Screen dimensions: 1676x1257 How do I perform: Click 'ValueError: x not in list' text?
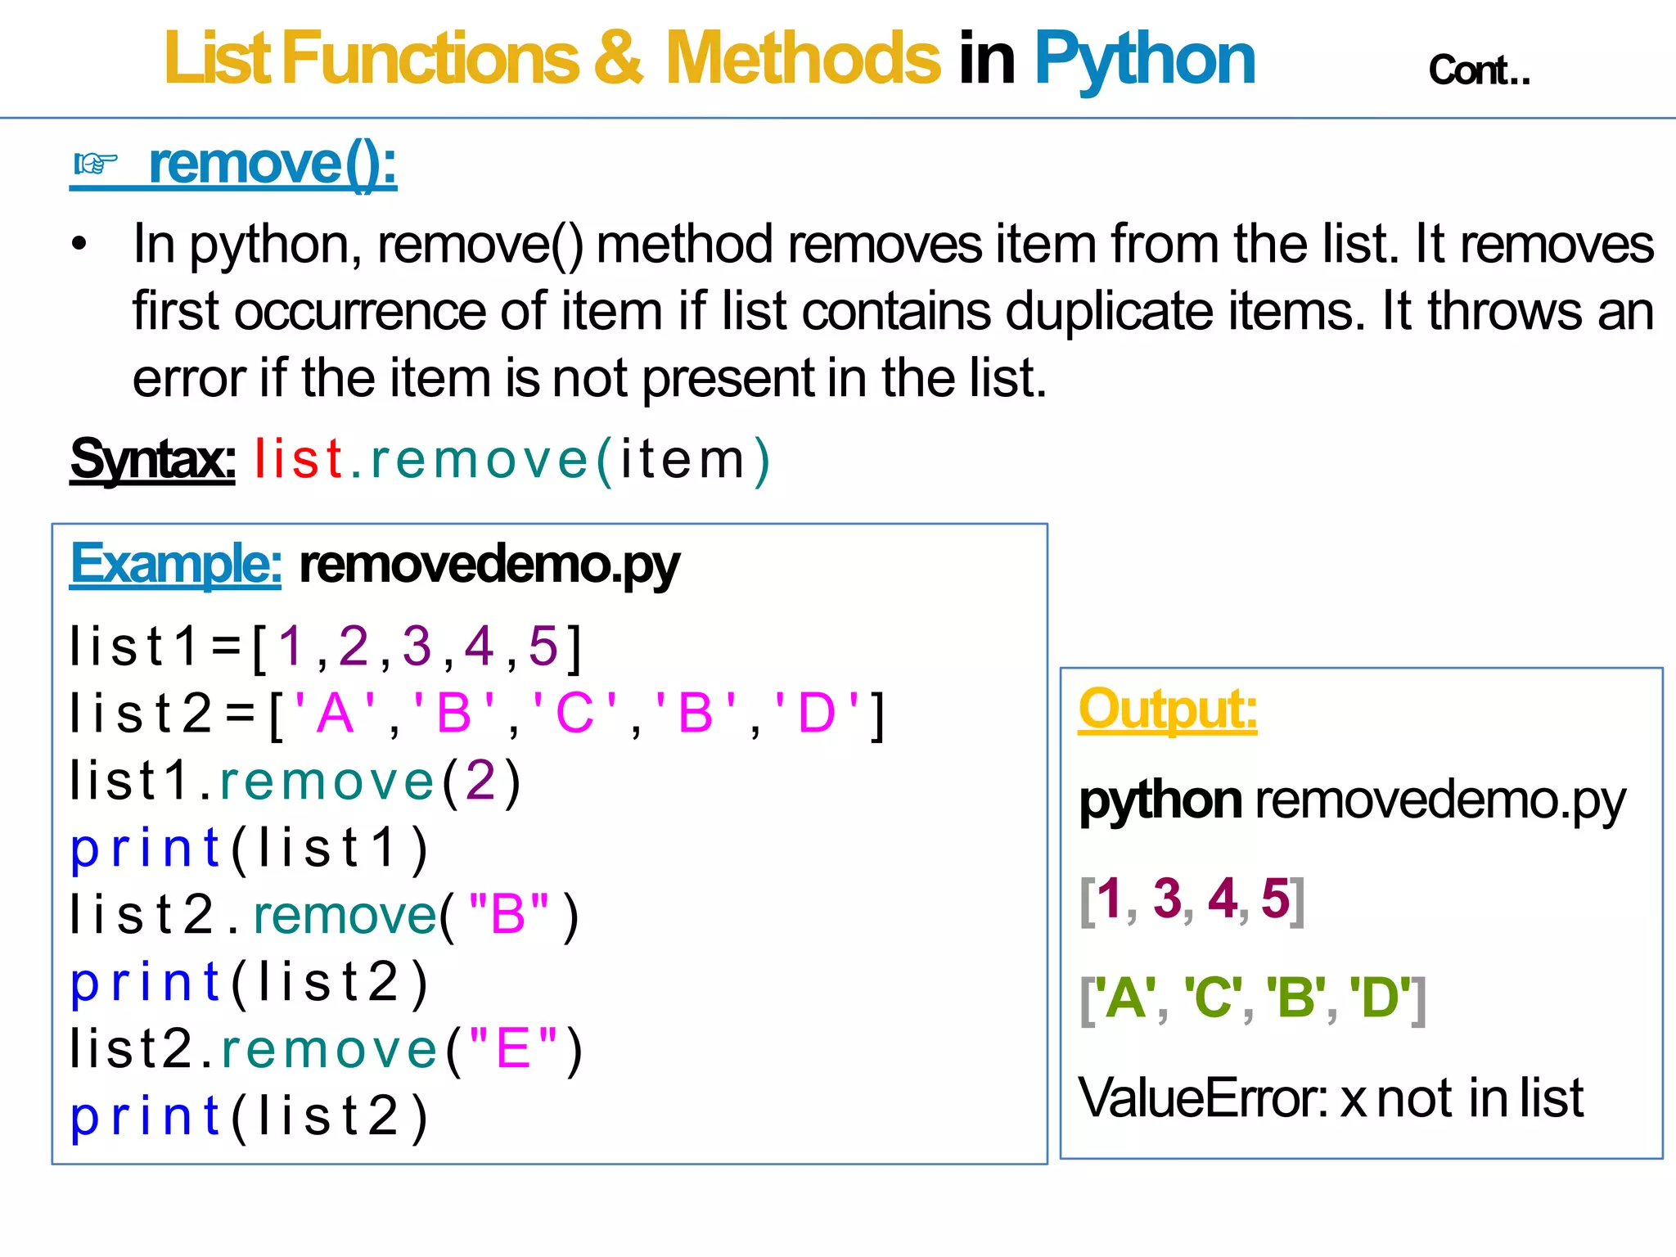click(1331, 1098)
